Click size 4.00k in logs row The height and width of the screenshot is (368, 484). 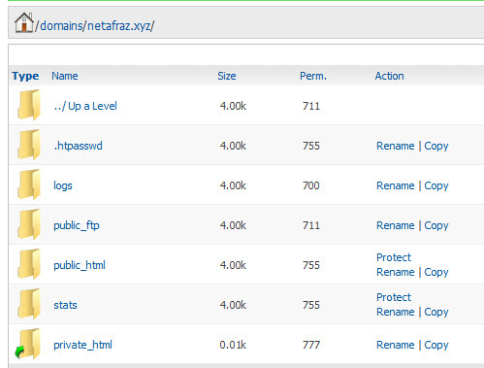[233, 185]
